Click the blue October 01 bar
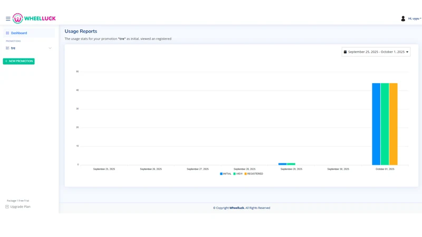The height and width of the screenshot is (237, 422). (376, 124)
